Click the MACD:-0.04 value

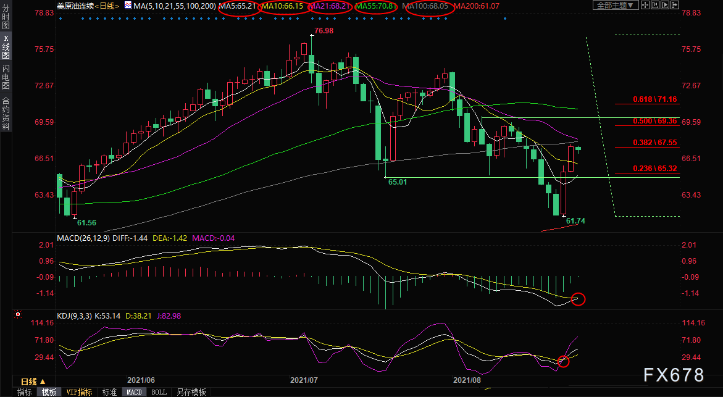[x=214, y=238]
